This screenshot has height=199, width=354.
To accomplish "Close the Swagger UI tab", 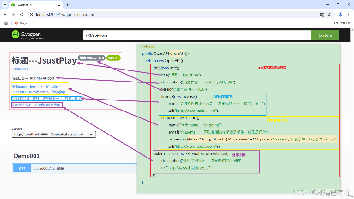I will pos(59,5).
